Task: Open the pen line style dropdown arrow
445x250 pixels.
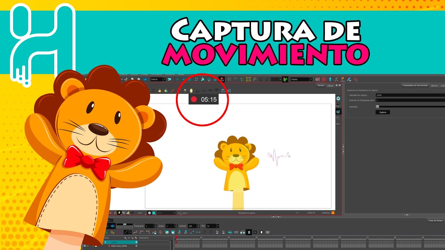Action: [130, 232]
